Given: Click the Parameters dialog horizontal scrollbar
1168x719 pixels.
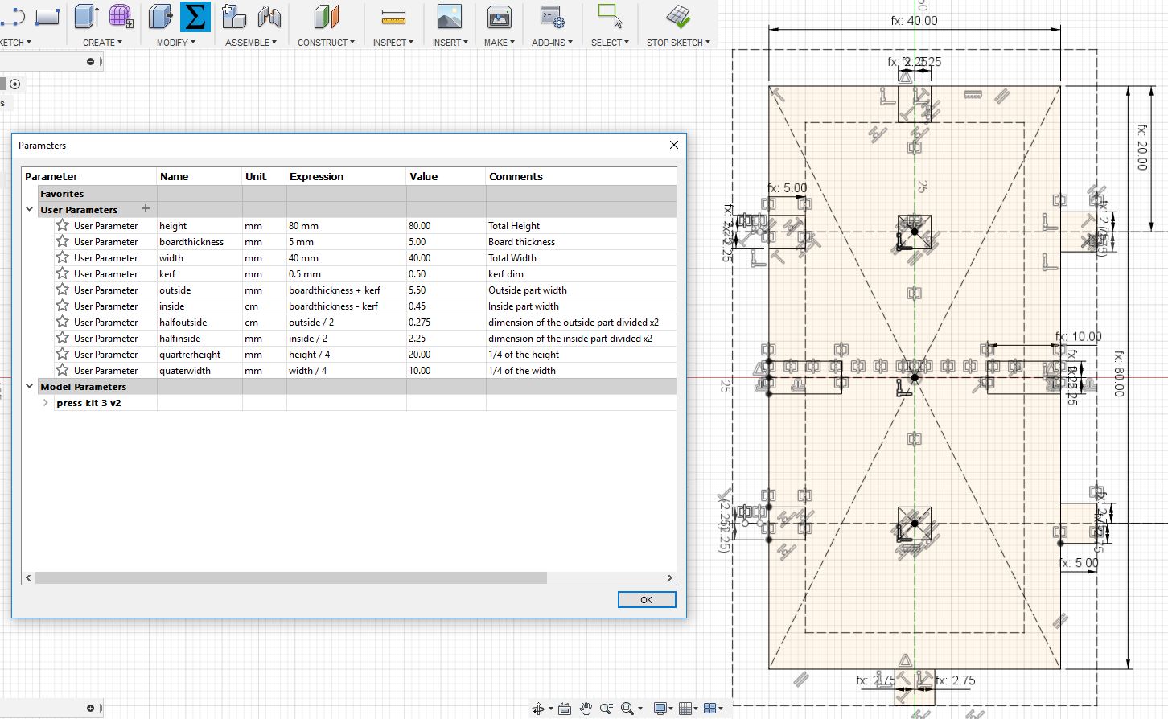Looking at the screenshot, I should pos(291,577).
